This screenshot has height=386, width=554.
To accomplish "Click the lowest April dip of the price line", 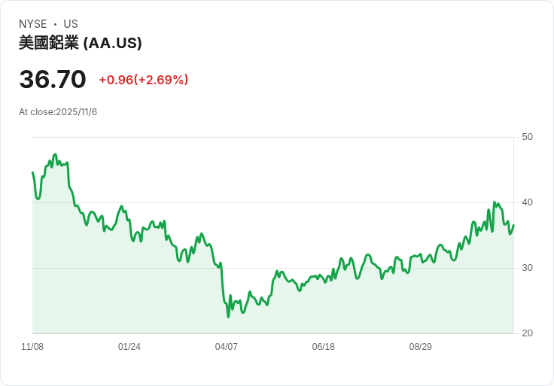I will pyautogui.click(x=228, y=317).
